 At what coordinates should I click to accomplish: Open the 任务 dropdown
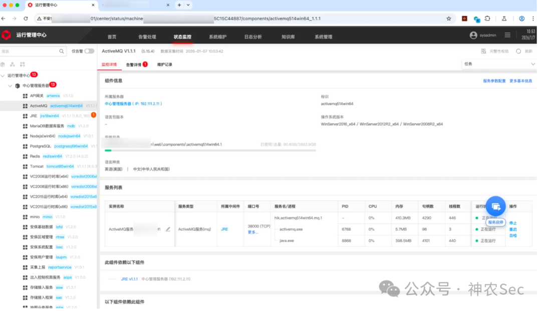(499, 64)
